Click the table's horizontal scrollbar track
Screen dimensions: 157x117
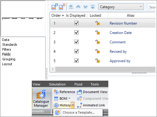[x=105, y=69]
